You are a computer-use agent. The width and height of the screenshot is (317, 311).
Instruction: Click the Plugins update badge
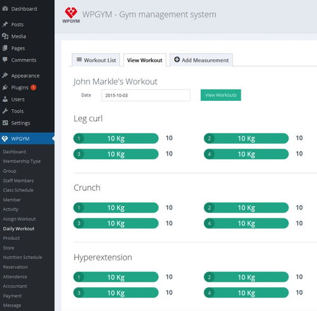pyautogui.click(x=34, y=88)
